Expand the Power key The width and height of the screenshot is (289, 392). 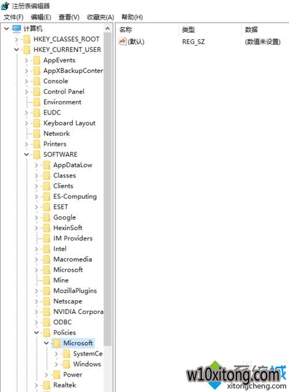(x=46, y=375)
